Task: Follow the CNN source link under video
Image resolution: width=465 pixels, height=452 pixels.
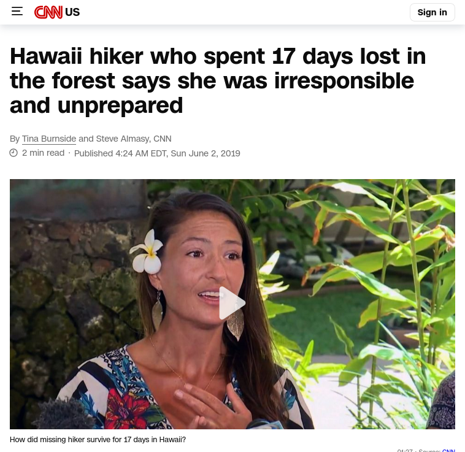Action: 448,450
